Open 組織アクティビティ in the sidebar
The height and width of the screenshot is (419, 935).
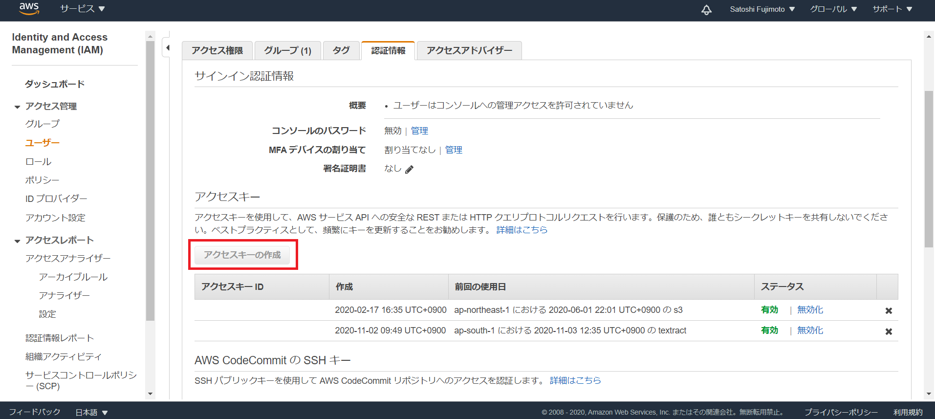click(x=64, y=356)
